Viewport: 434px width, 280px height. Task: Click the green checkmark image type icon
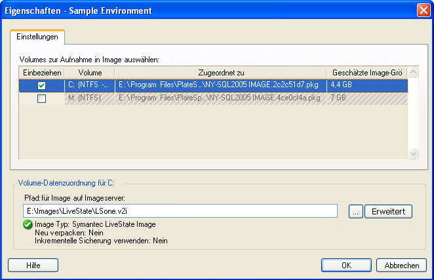27,224
